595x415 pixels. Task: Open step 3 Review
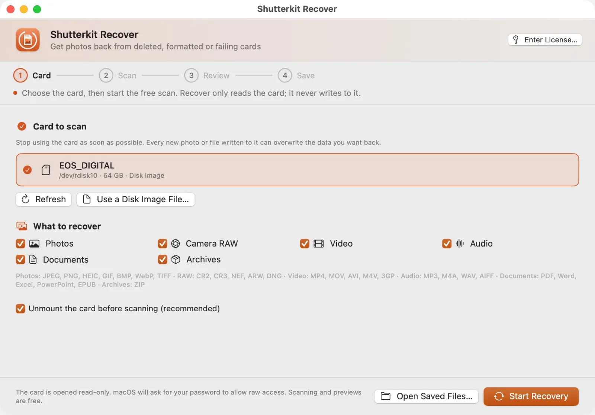tap(207, 75)
